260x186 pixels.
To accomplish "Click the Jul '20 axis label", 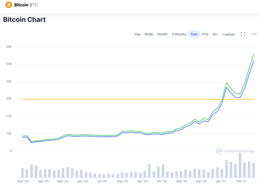I will pos(102,181).
